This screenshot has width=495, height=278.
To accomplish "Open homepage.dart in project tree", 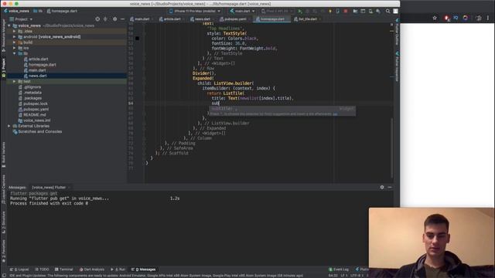I will coord(42,65).
